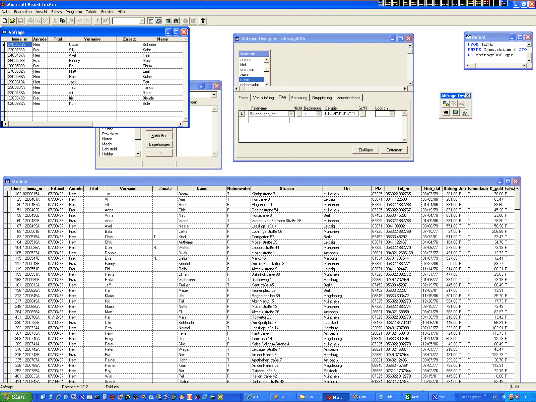Click the Beziehungen button
This screenshot has width=536, height=402.
click(x=159, y=144)
